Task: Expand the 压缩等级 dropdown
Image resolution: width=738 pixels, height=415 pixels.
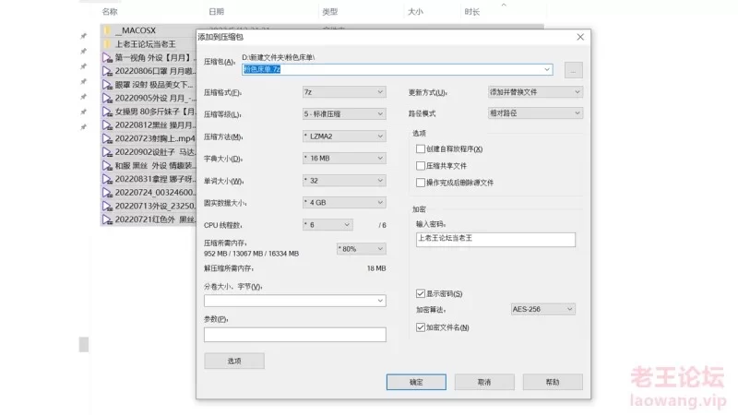Action: coord(344,114)
